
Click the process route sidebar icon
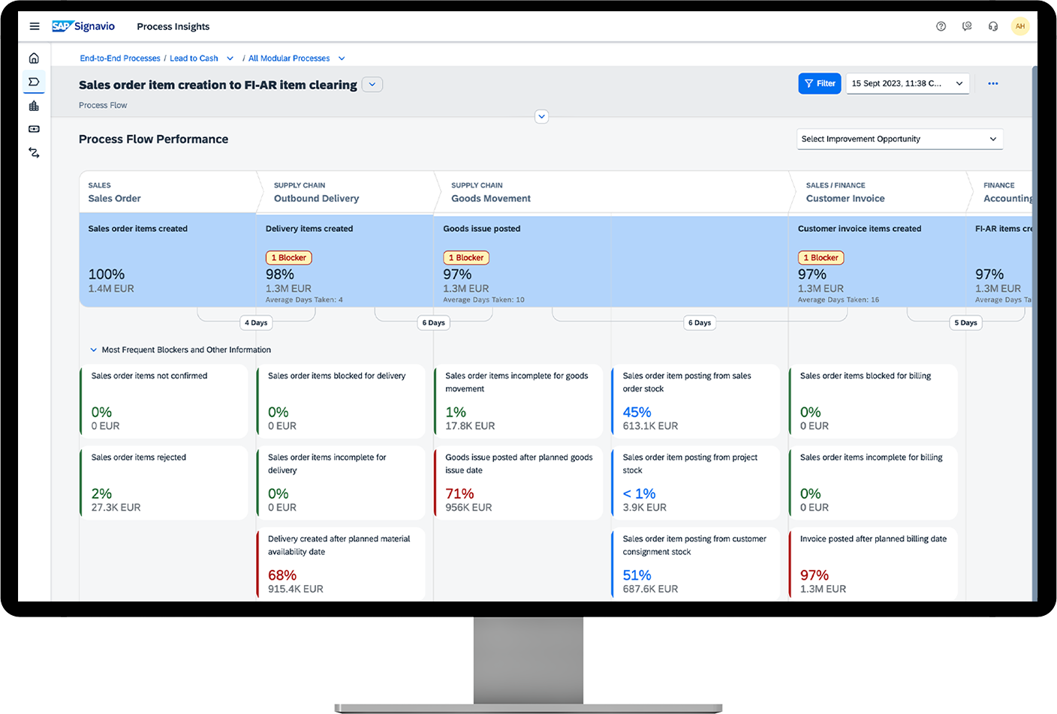[x=34, y=152]
